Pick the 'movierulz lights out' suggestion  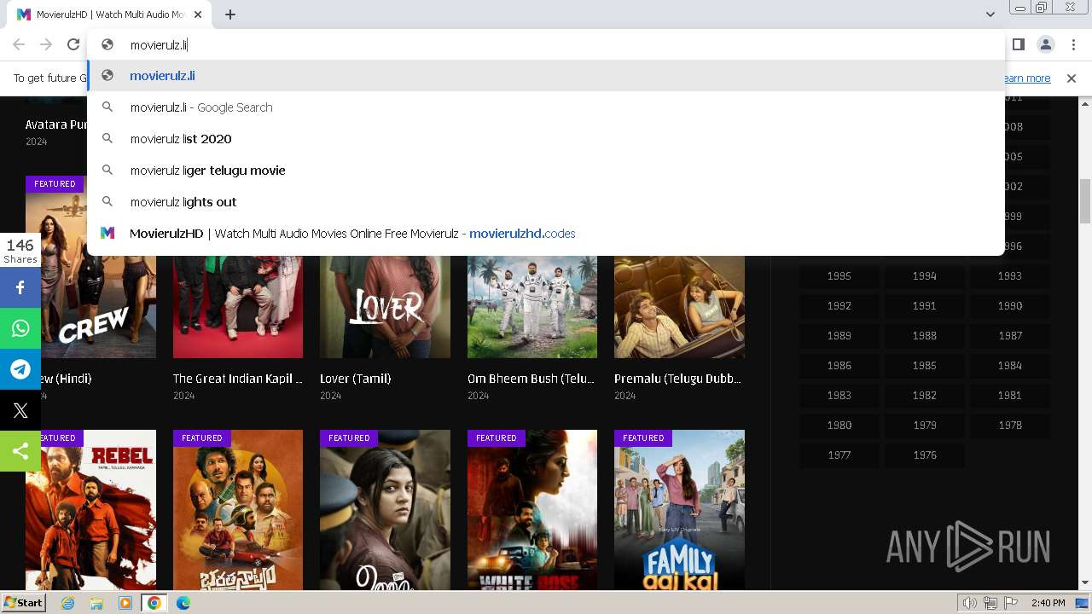(x=546, y=202)
